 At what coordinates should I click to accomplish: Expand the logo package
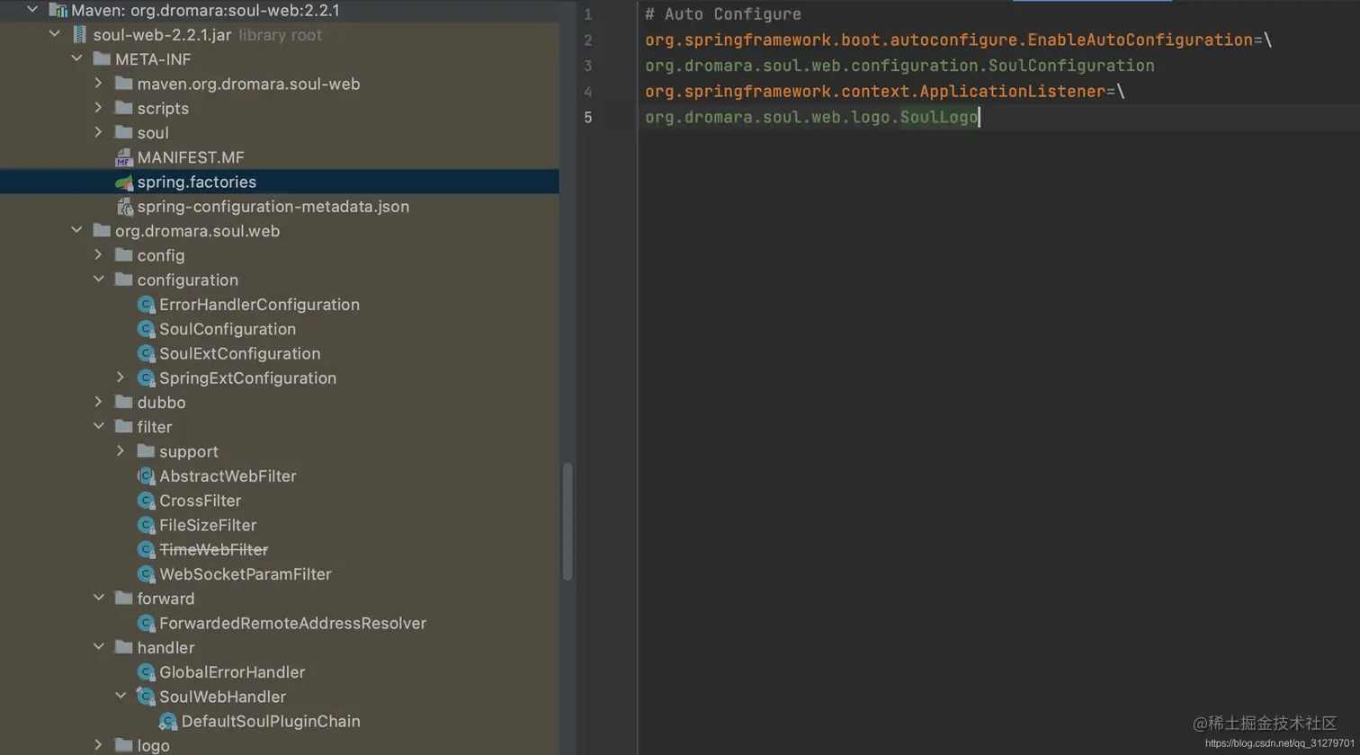click(x=99, y=745)
